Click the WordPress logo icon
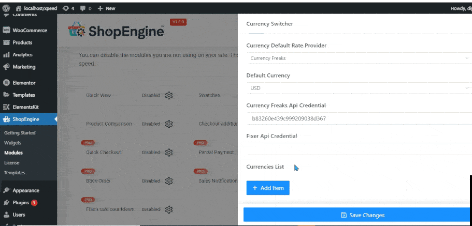472x226 pixels. tap(6, 8)
